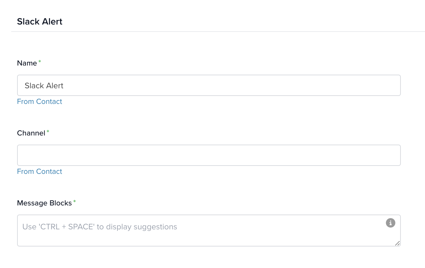Click the Channel field label
This screenshot has height=268, width=425.
[x=31, y=133]
